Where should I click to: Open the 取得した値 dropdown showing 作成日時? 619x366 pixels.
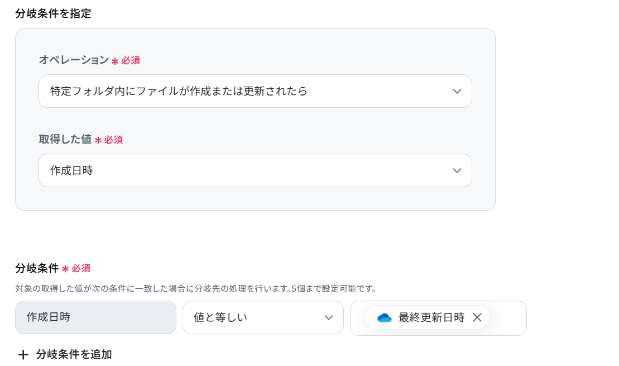[x=255, y=170]
